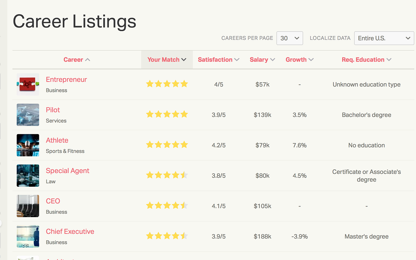Sort listings by Salary column header
416x260 pixels.
(262, 59)
